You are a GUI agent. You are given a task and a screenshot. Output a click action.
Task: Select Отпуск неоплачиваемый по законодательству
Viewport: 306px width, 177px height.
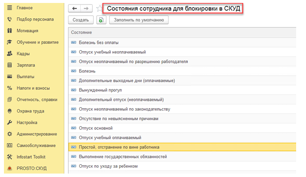pyautogui.click(x=182, y=109)
